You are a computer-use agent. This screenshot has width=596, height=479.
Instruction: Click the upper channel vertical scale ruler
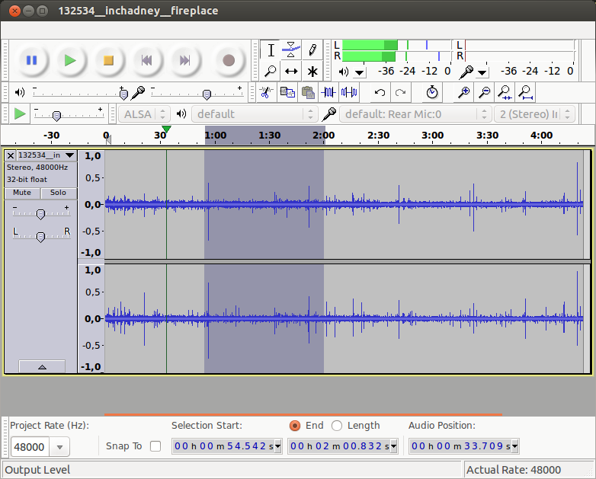tap(91, 204)
